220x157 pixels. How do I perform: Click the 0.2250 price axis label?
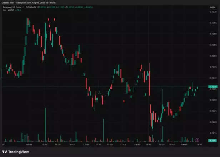pos(212,56)
